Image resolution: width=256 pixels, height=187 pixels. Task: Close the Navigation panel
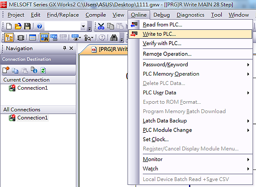(x=71, y=48)
